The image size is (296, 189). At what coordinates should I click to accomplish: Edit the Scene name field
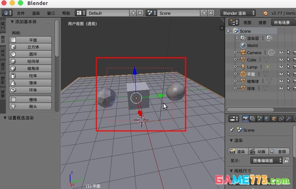[x=179, y=13]
